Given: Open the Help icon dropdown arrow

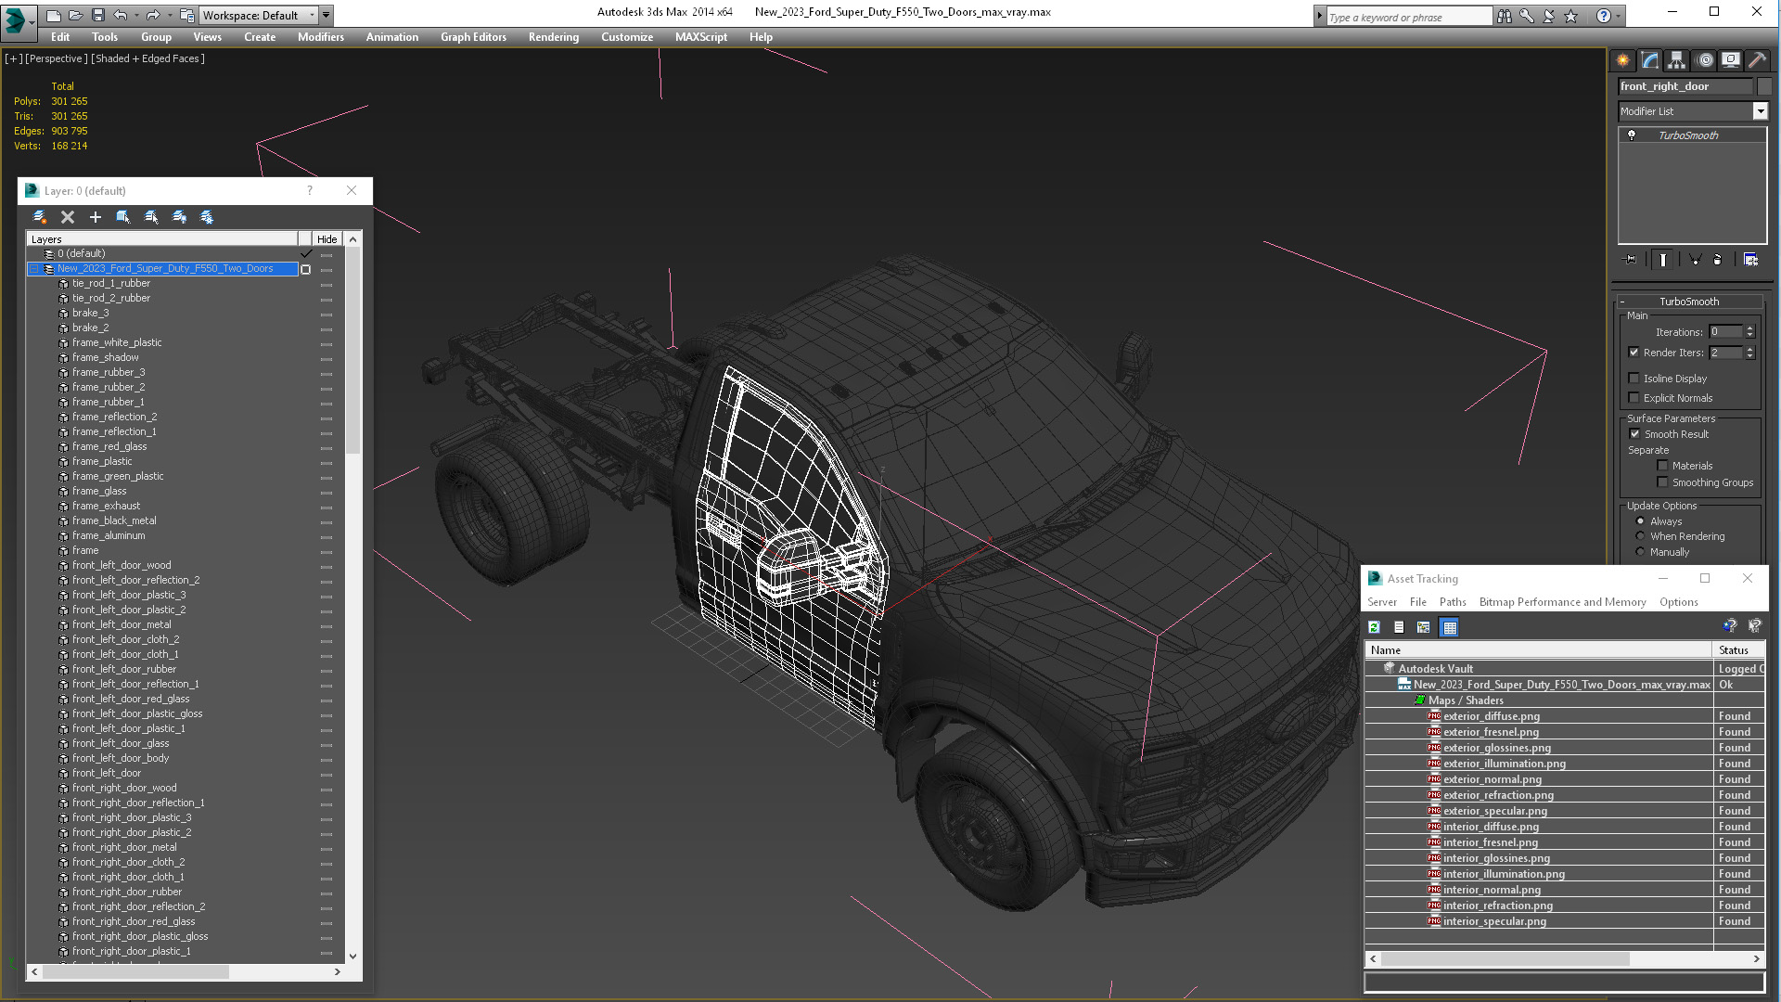Looking at the screenshot, I should 1618,16.
